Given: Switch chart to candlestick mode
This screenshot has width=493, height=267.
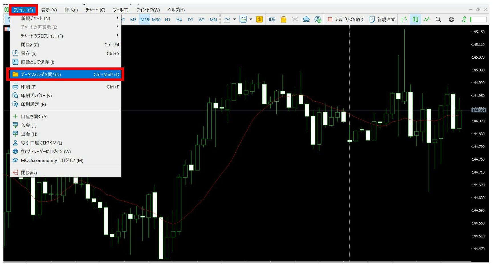Looking at the screenshot, I should click(x=415, y=19).
